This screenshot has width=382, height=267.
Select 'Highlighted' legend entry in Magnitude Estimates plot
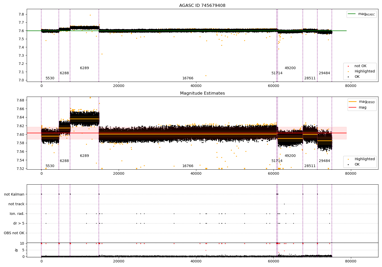click(x=365, y=159)
